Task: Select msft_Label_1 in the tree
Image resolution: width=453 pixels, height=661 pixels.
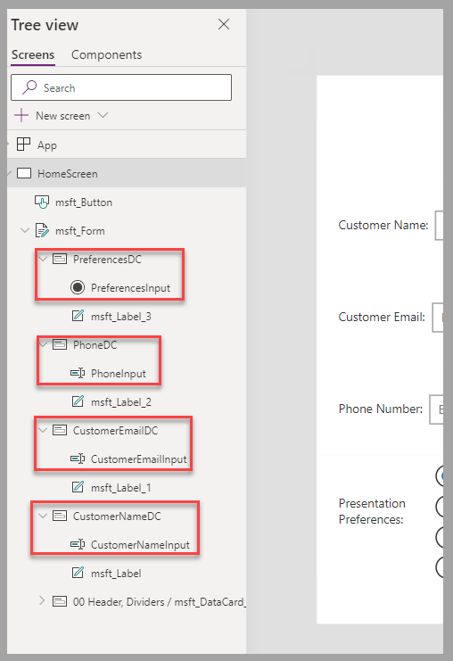Action: [121, 488]
